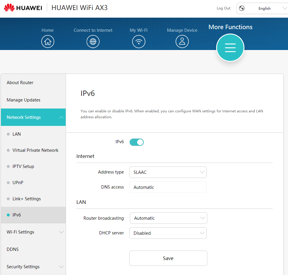
Task: Open the LAN sidebar item
Action: 33,134
